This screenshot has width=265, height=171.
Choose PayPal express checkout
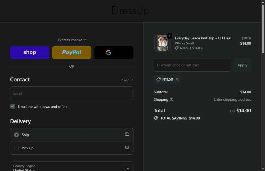72,53
